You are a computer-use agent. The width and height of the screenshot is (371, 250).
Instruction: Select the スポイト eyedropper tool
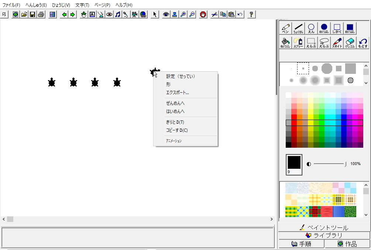(x=337, y=43)
